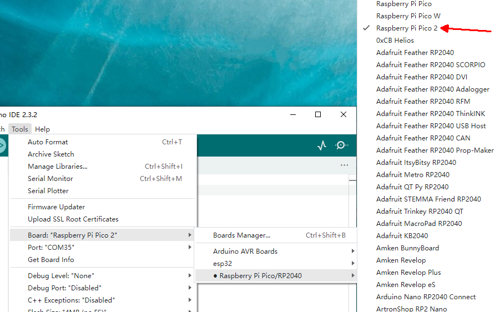Expand Debug Port: "Disabled" submenu
The width and height of the screenshot is (500, 312).
(x=102, y=288)
